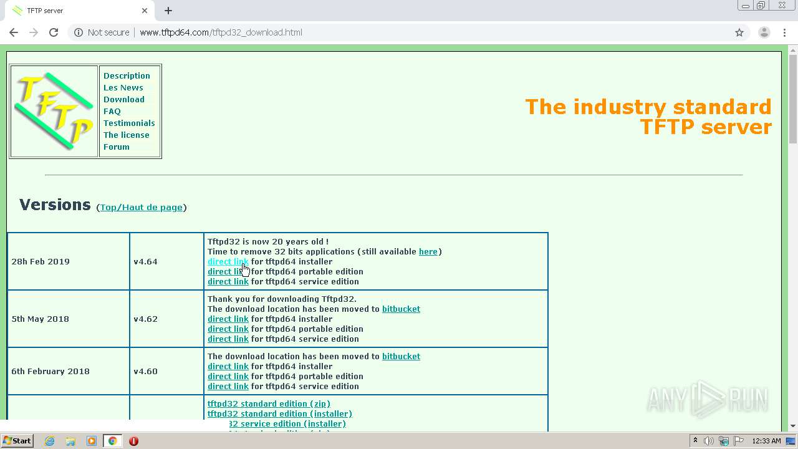Open Chrome three-dot menu
The image size is (798, 449).
(x=784, y=32)
